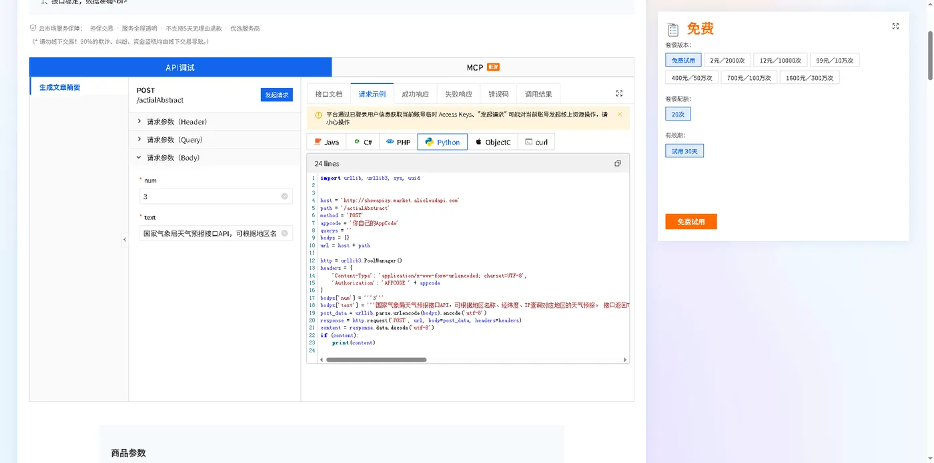Click the clipboard icon beside 免费
Image resolution: width=934 pixels, height=463 pixels.
tap(673, 30)
